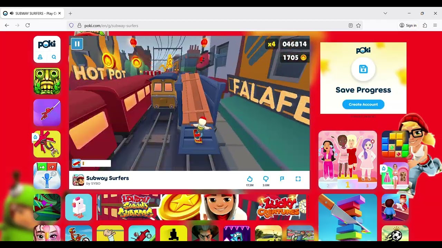
Task: Go forward with the browser arrow
Action: click(x=17, y=25)
